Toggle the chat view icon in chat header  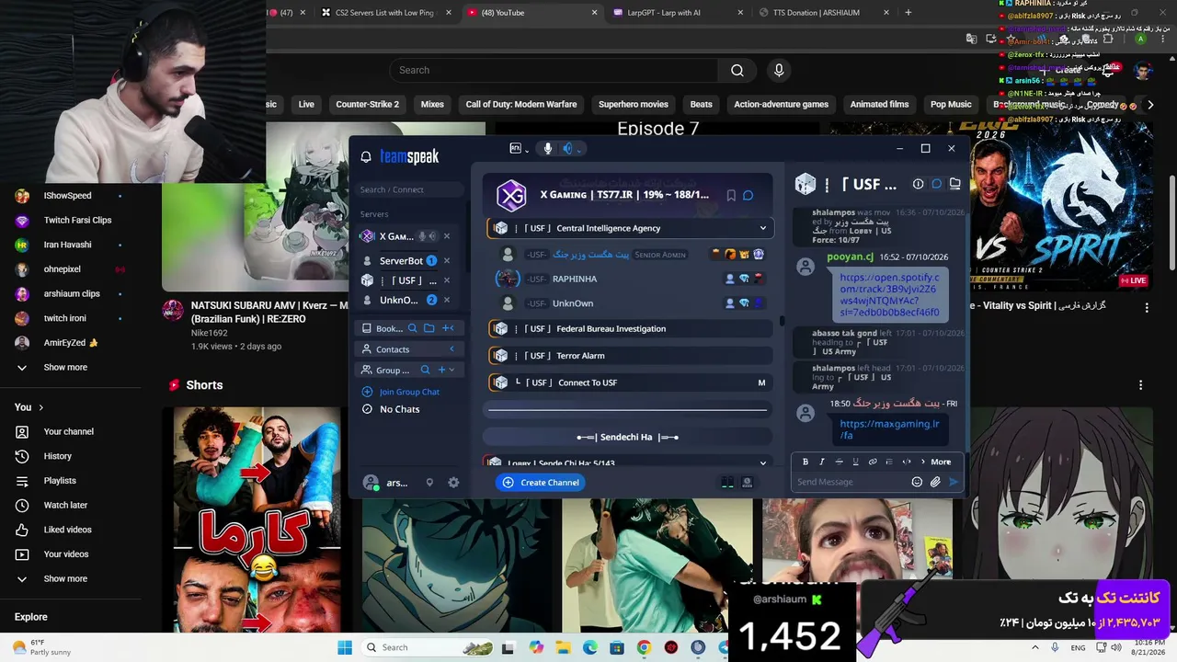[936, 184]
